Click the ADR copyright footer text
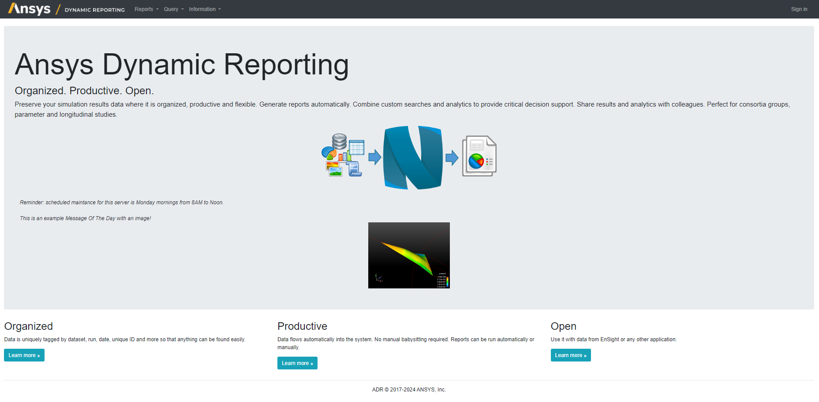The image size is (819, 402). 409,390
